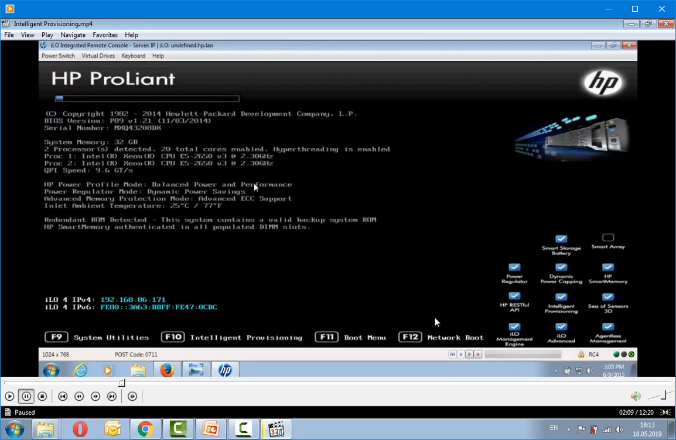Click the Start button in the recorded desktop

pyautogui.click(x=52, y=370)
